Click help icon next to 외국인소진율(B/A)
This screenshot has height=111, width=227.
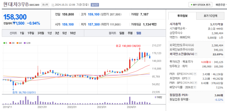196,54
